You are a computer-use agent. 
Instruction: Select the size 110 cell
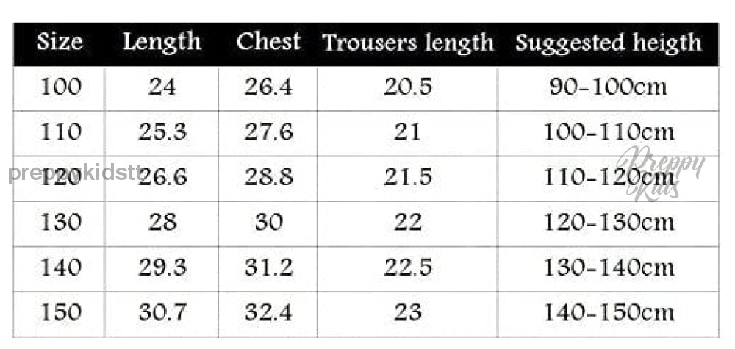(60, 132)
